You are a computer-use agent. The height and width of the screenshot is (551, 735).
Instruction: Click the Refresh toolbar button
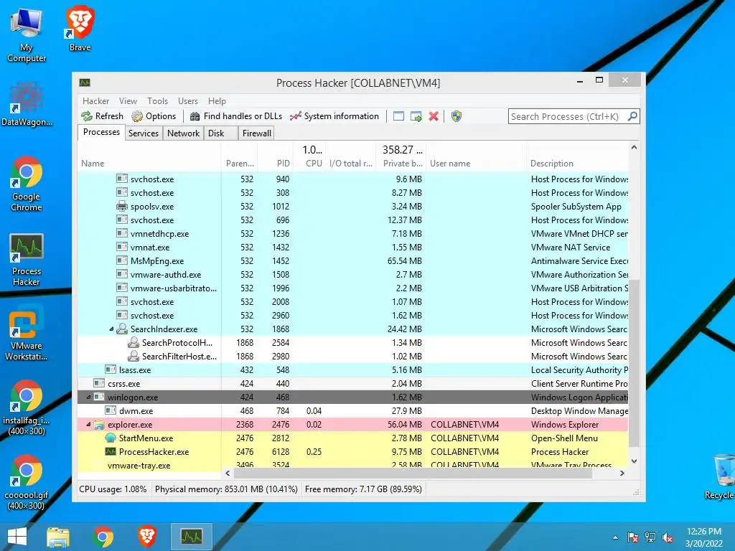point(102,116)
